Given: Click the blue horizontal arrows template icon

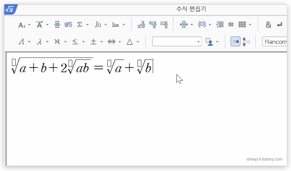Looking at the screenshot, I should point(184,25).
